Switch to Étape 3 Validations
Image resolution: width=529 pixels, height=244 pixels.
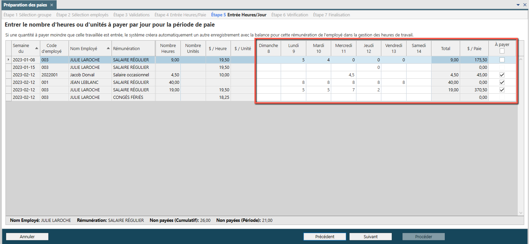[x=131, y=15]
